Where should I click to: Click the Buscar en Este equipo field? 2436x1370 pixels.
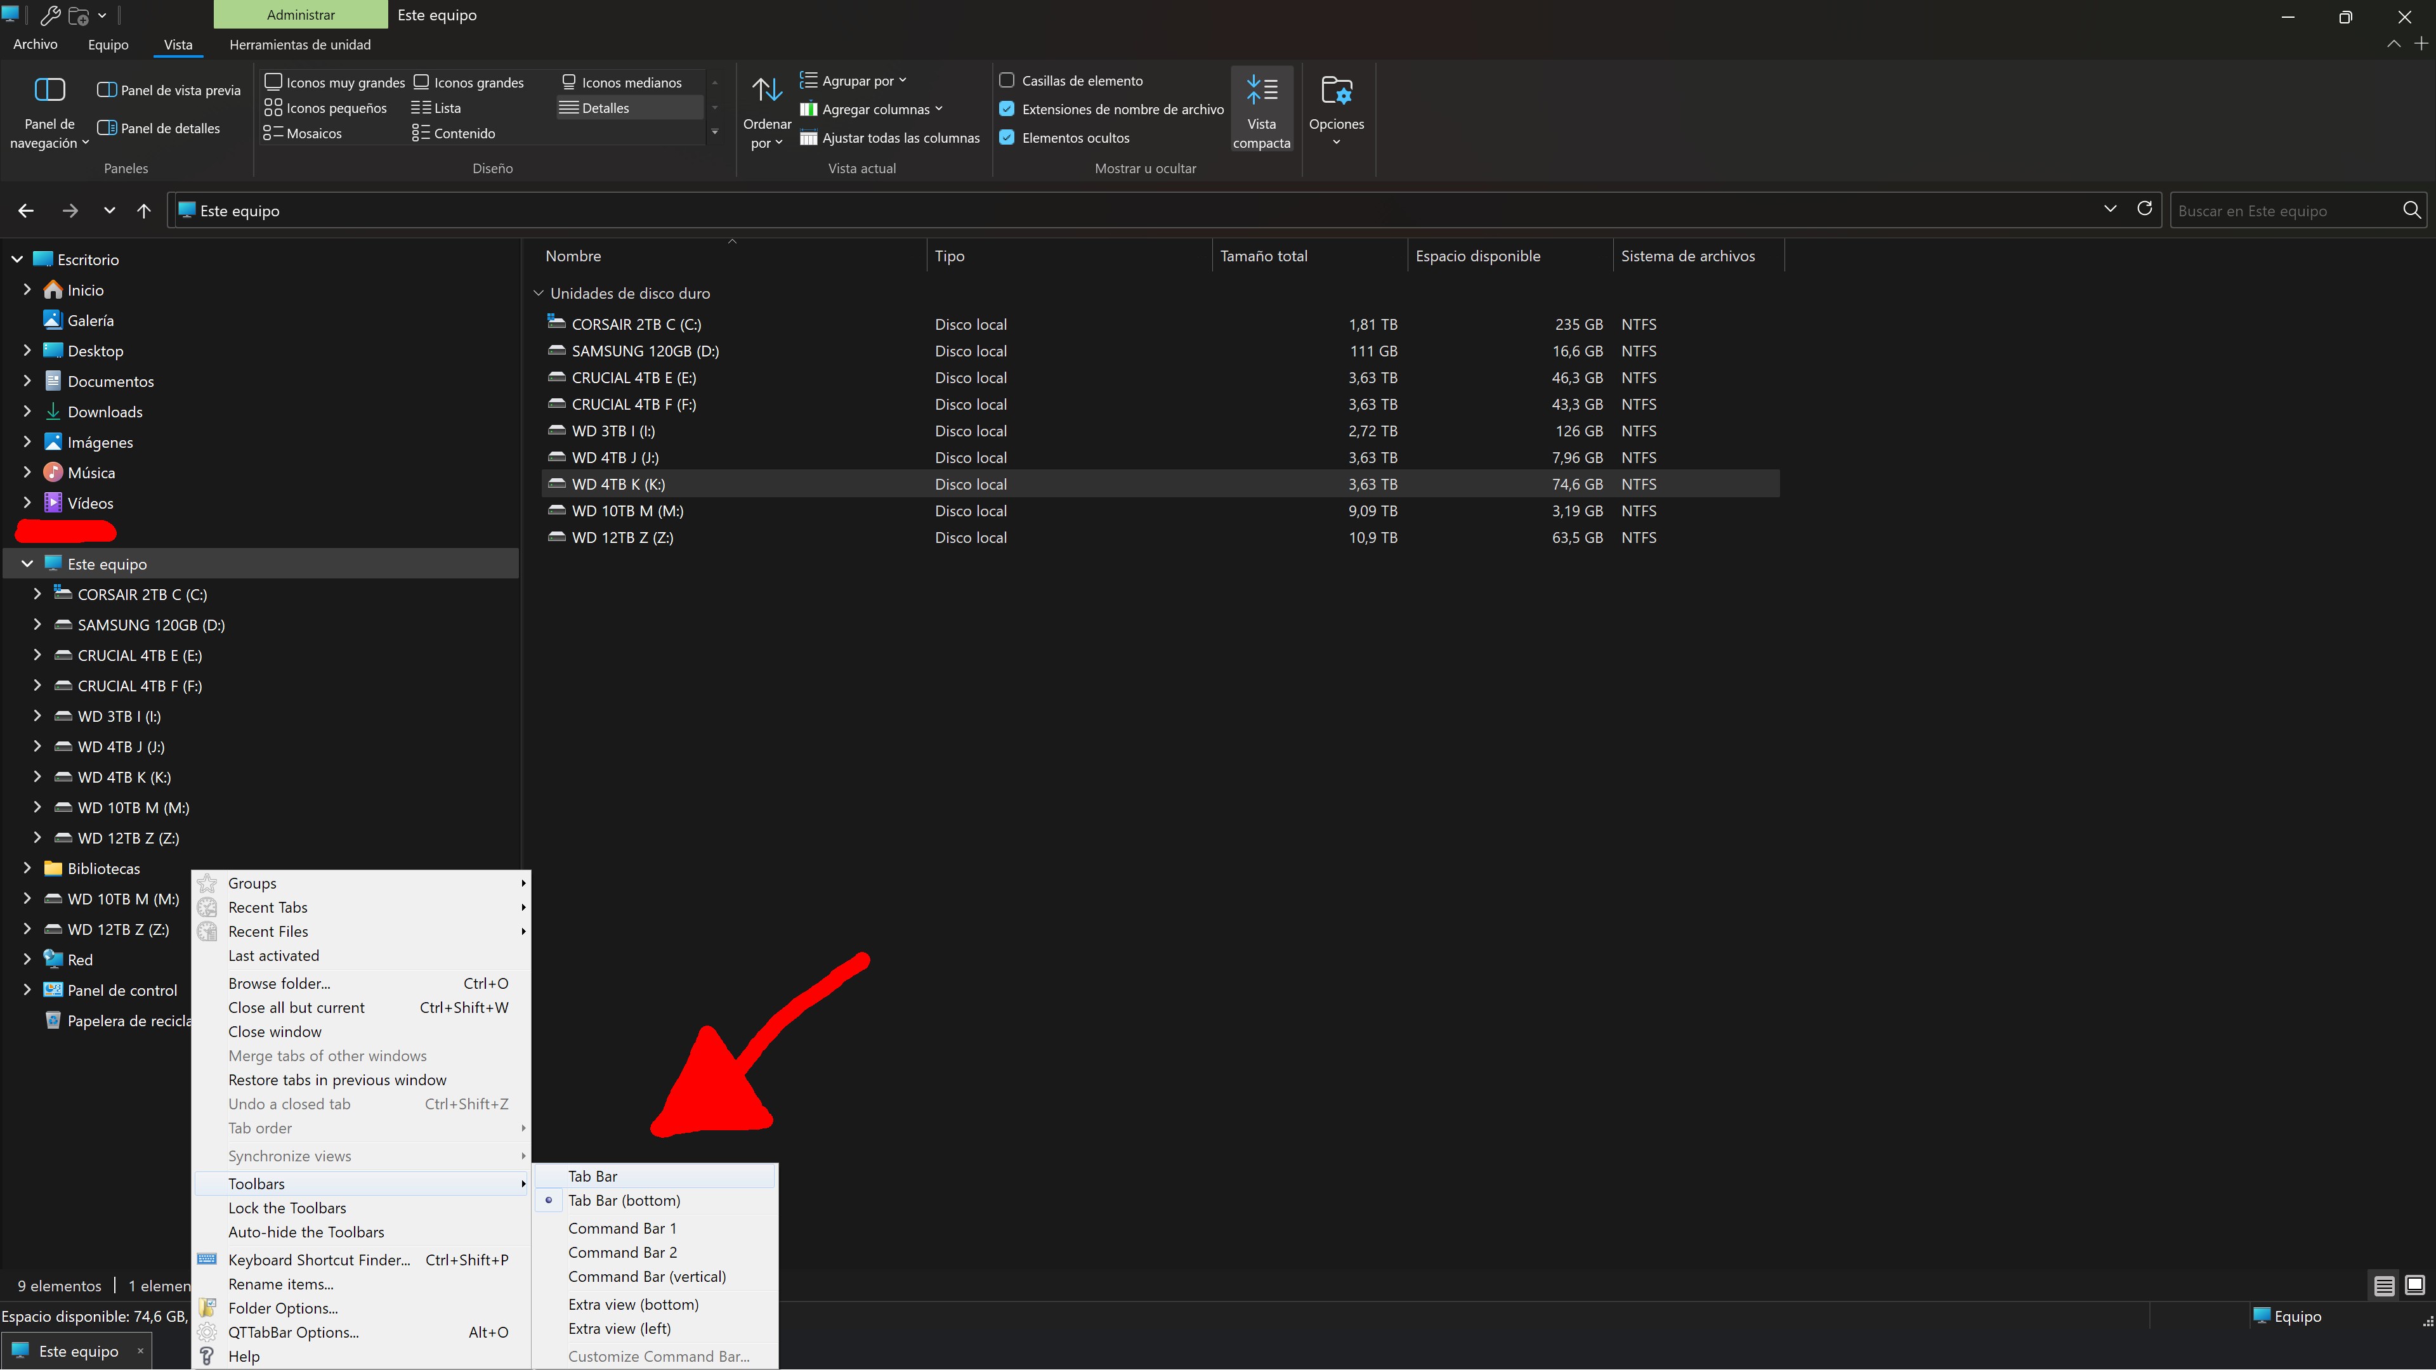(2286, 210)
